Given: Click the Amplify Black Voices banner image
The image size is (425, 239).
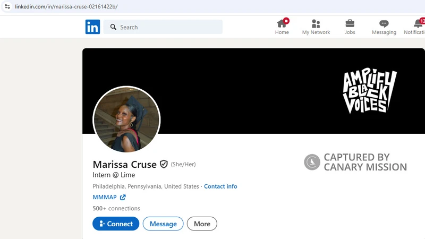Looking at the screenshot, I should 370,91.
